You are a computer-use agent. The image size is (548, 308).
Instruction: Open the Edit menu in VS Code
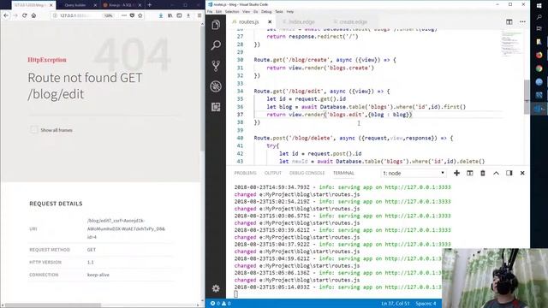[x=219, y=11]
